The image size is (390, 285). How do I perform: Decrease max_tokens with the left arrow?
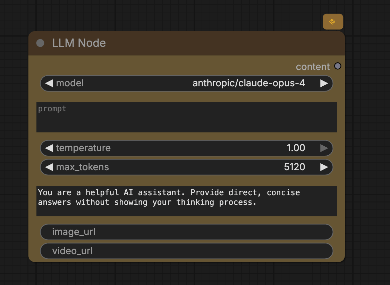(x=49, y=167)
